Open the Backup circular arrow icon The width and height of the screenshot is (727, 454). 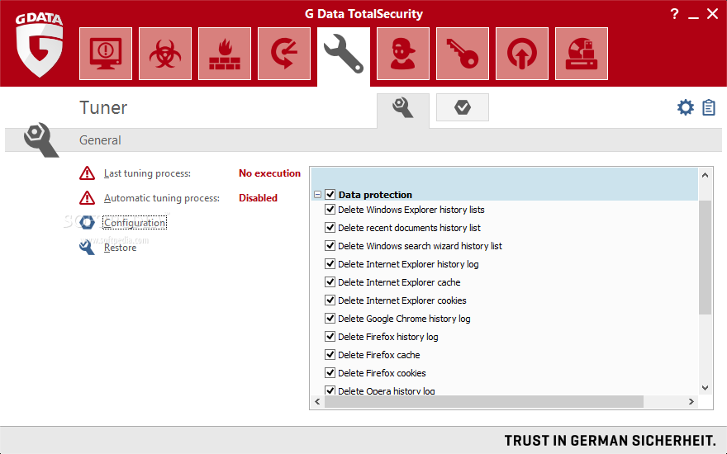pyautogui.click(x=283, y=54)
